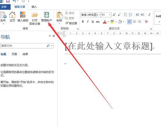
Task: Switch to Blog Post (博客文章) tab
Action: 20,7
